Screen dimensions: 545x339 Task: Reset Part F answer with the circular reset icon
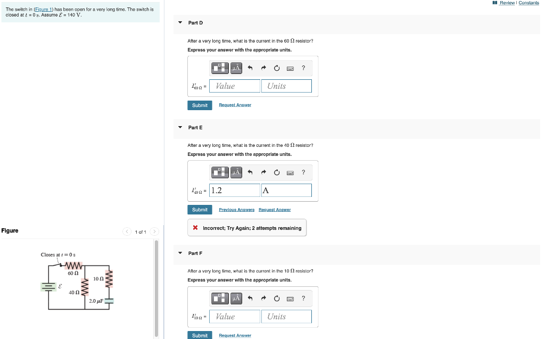pos(277,298)
